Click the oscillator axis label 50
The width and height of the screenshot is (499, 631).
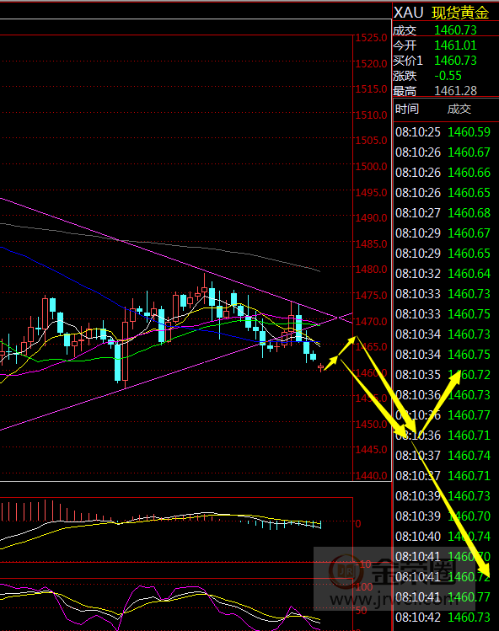pyautogui.click(x=362, y=611)
